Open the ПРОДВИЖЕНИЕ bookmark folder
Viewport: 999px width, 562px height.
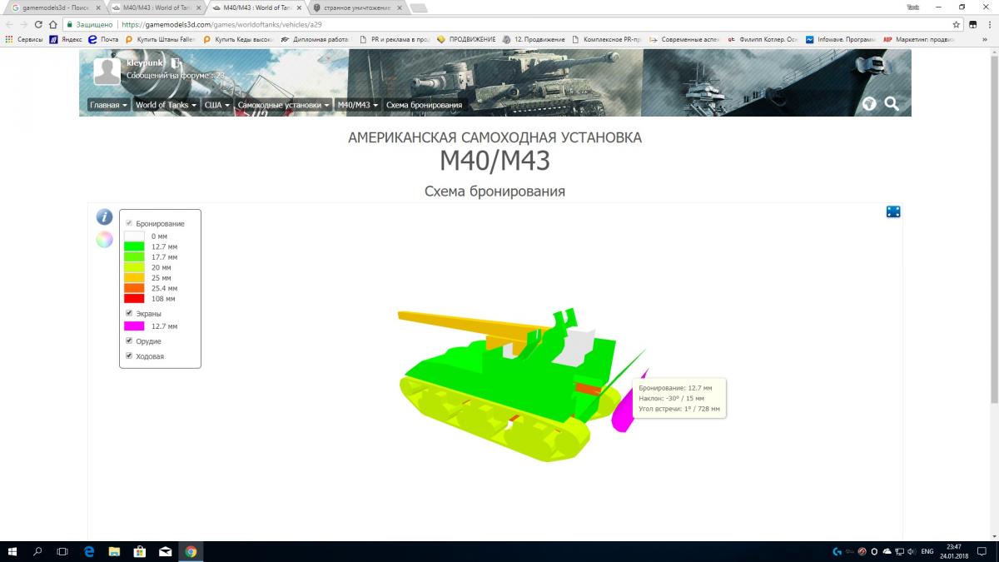tap(467, 39)
